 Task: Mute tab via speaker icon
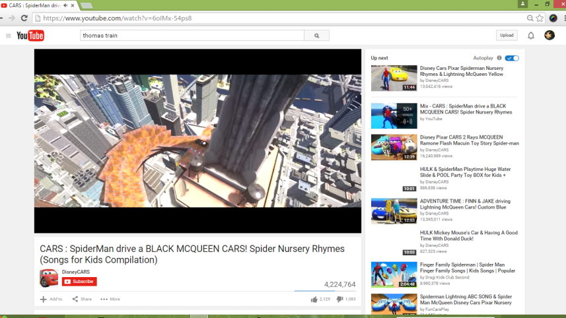tap(65, 5)
